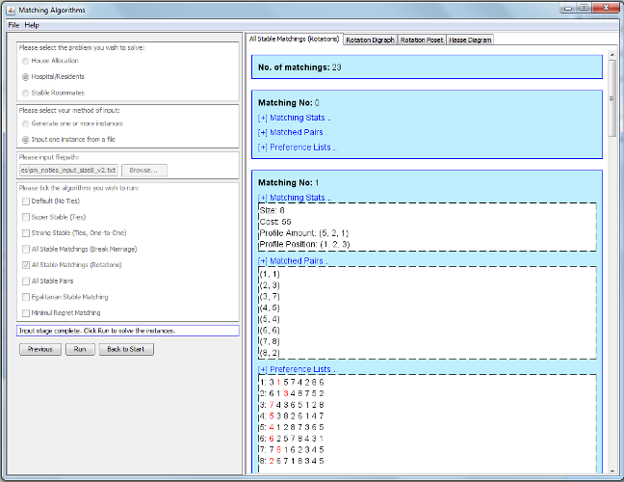
Task: Tick the Super Stable (Ties) checkbox
Action: 25,217
